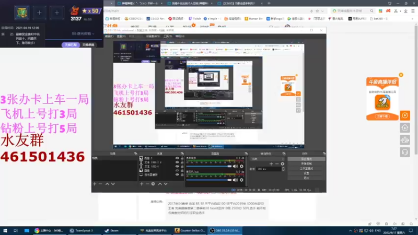Image resolution: width=418 pixels, height=235 pixels.
Task: Click the orange play icon on right sidebar
Action: pos(405,115)
